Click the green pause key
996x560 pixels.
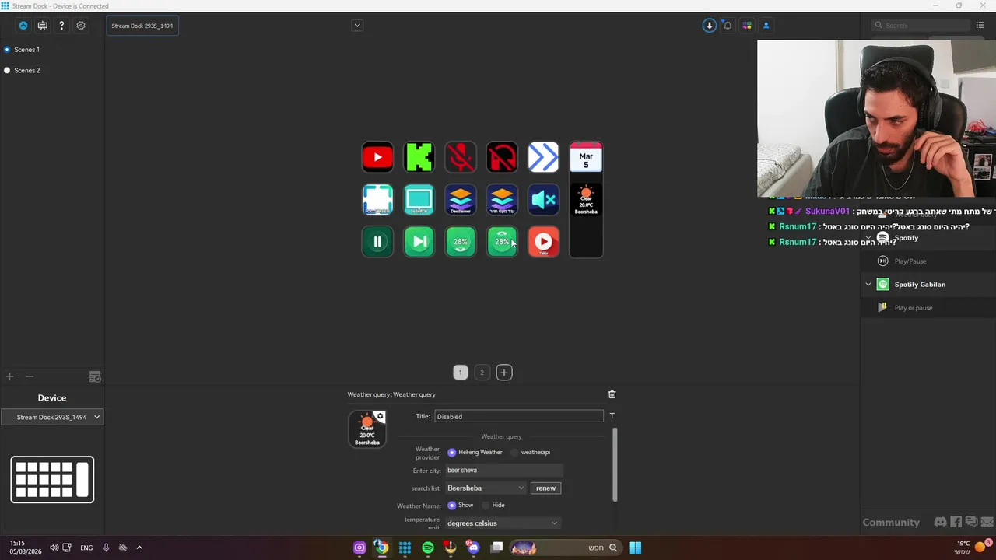tap(377, 241)
